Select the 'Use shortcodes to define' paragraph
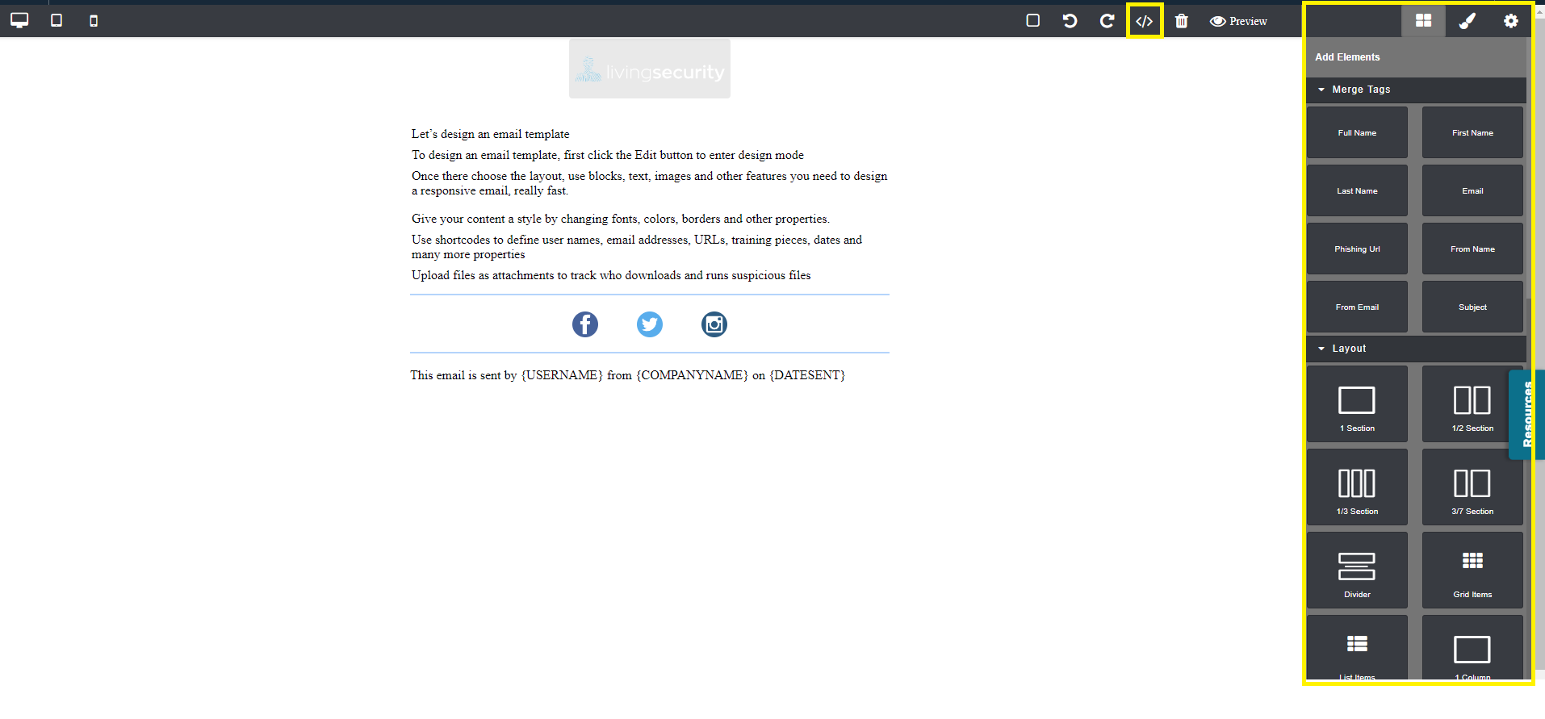This screenshot has height=719, width=1545. point(637,247)
